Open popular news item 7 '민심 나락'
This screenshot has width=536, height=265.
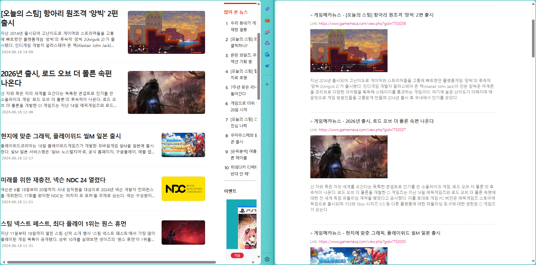pyautogui.click(x=243, y=122)
